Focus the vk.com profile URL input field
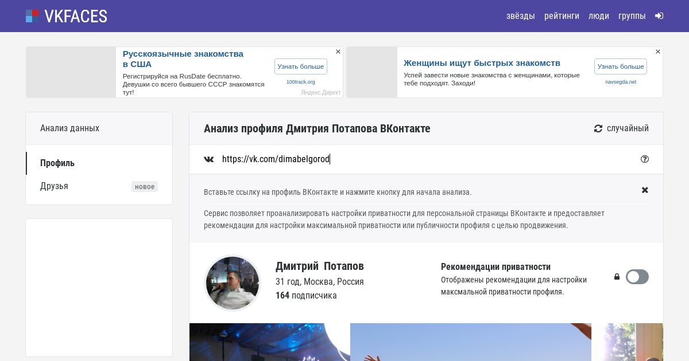This screenshot has height=361, width=689. (x=426, y=159)
